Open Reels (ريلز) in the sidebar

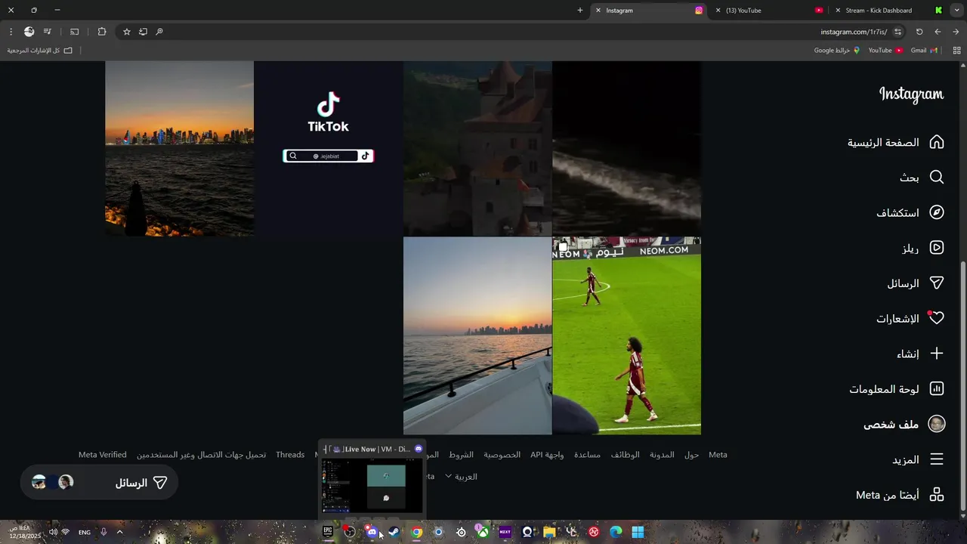coord(923,247)
